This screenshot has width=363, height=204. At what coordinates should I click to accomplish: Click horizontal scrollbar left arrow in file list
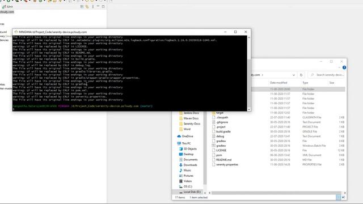coord(209,193)
